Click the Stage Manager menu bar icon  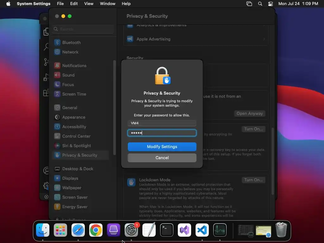point(249,4)
